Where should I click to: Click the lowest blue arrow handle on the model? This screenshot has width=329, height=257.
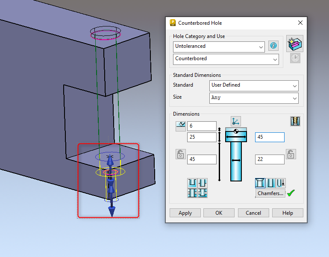[x=112, y=211]
